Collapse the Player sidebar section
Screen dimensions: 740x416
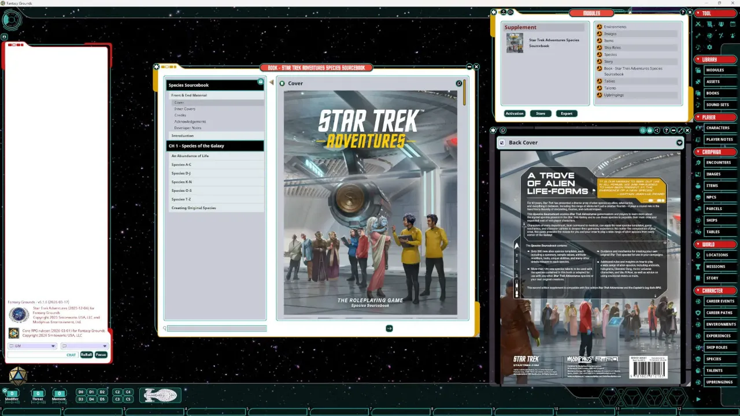coord(715,117)
